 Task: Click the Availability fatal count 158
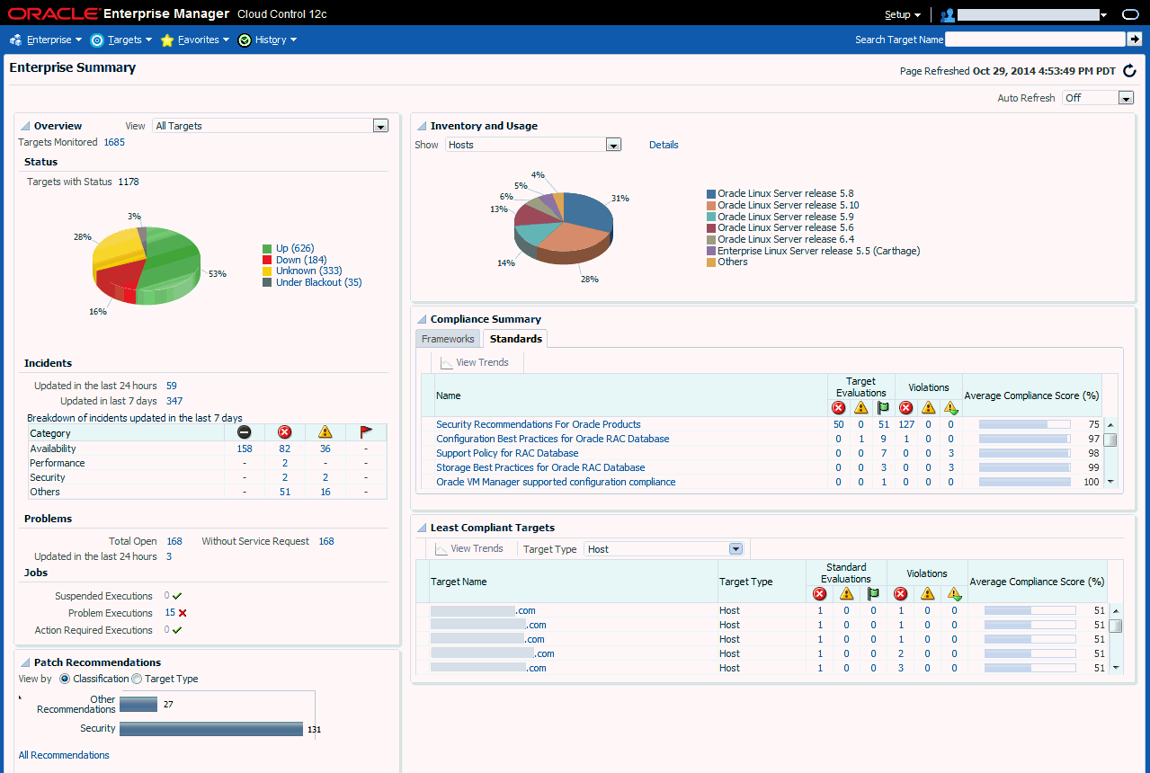(x=244, y=449)
